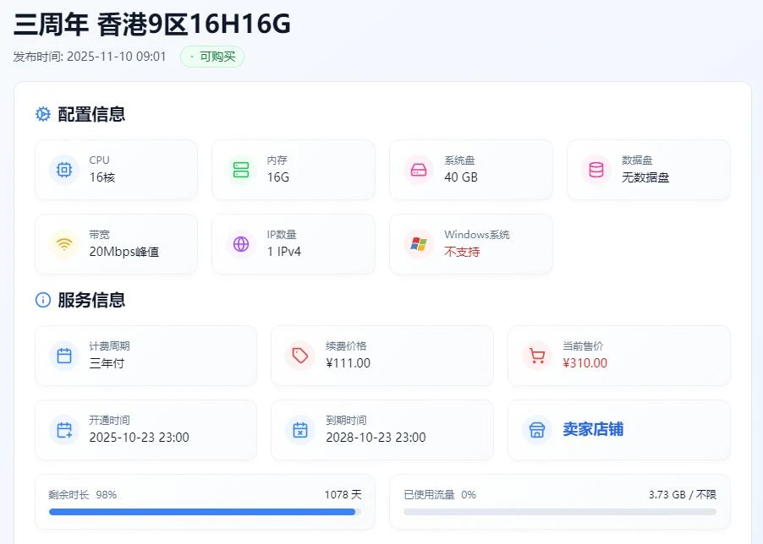Click the calendar-plus icon for 开通时间

tap(64, 430)
